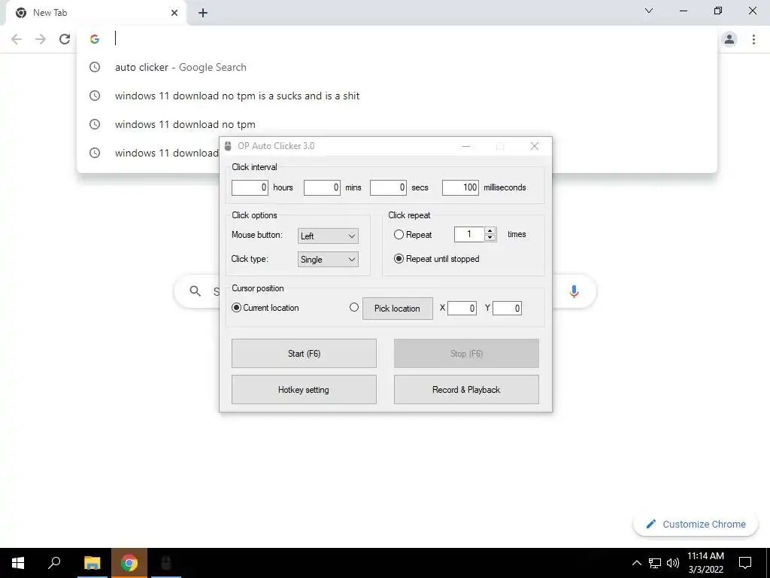Open File Explorer from taskbar

[x=92, y=563]
